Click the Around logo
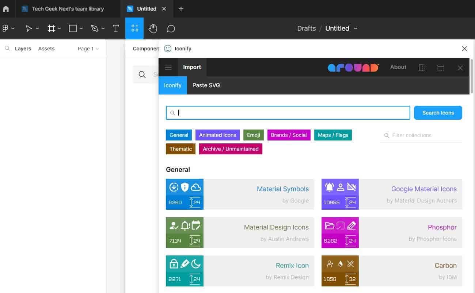475x293 pixels. point(353,68)
